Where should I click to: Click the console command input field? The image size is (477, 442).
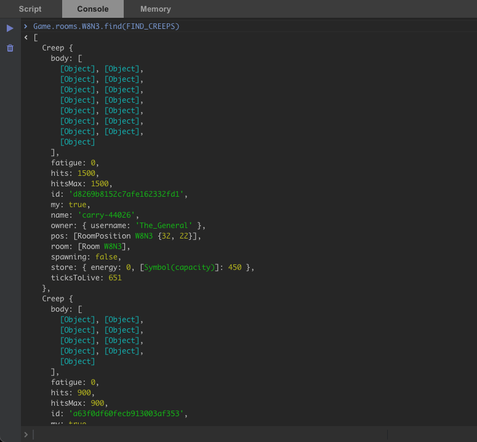coord(210,435)
